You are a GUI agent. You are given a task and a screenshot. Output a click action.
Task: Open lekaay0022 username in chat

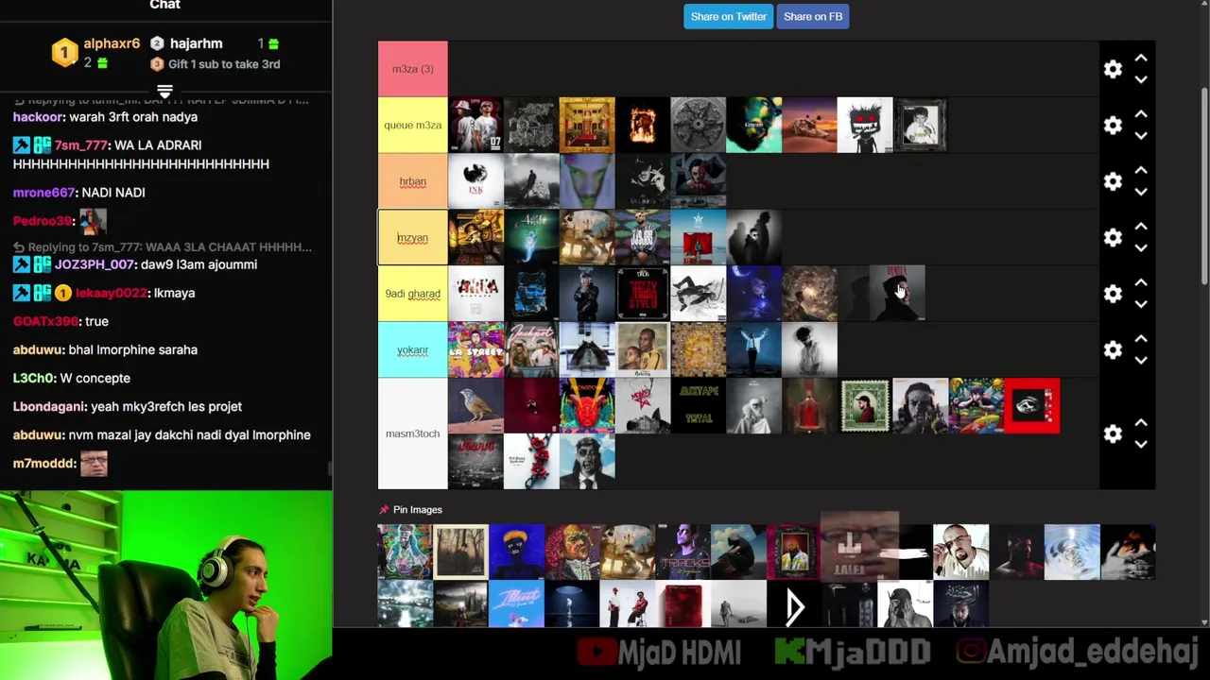click(x=112, y=293)
